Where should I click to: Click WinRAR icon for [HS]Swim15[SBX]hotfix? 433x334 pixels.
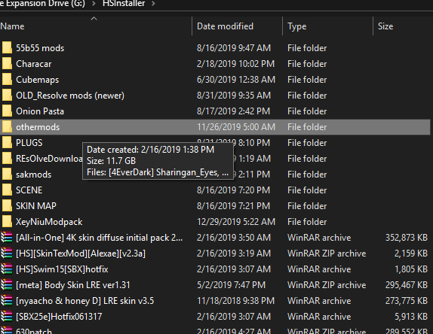(7, 269)
